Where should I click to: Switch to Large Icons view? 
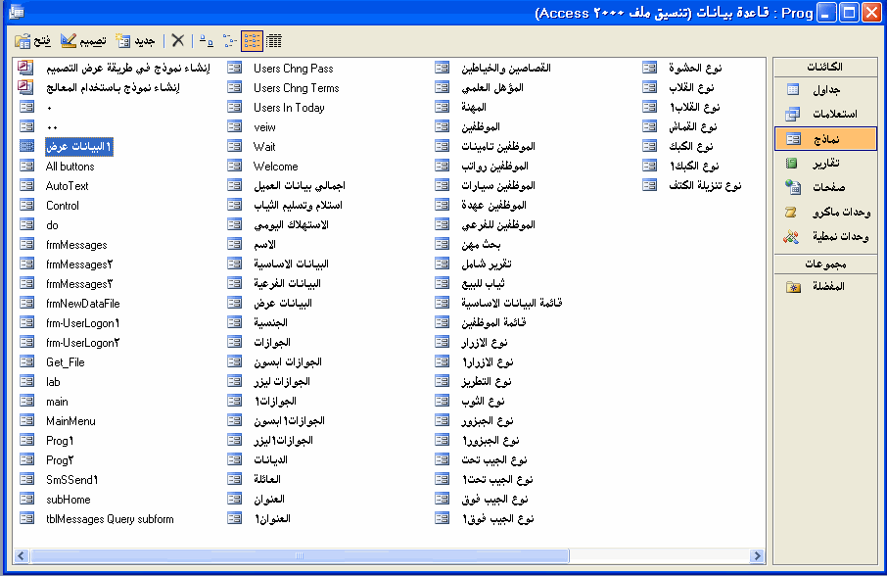tap(207, 41)
